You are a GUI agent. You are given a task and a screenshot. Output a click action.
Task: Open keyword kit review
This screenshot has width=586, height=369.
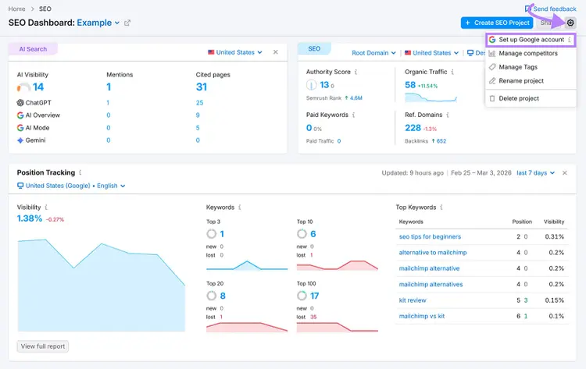tap(413, 300)
